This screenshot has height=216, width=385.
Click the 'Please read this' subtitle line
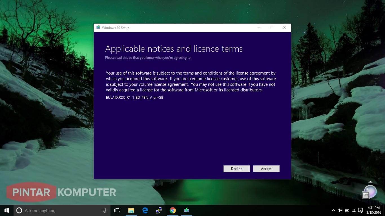click(x=148, y=58)
